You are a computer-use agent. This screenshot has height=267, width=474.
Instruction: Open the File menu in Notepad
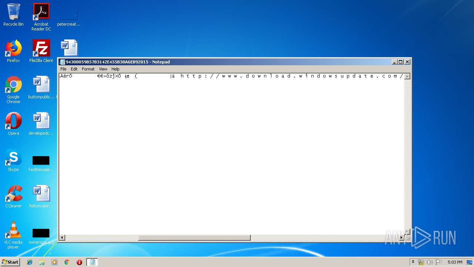(63, 69)
